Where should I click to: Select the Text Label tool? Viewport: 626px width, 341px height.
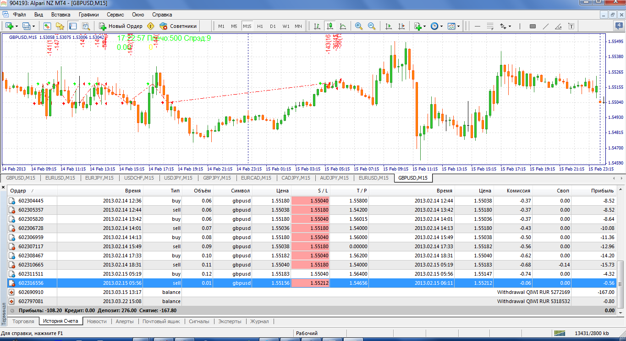point(571,26)
